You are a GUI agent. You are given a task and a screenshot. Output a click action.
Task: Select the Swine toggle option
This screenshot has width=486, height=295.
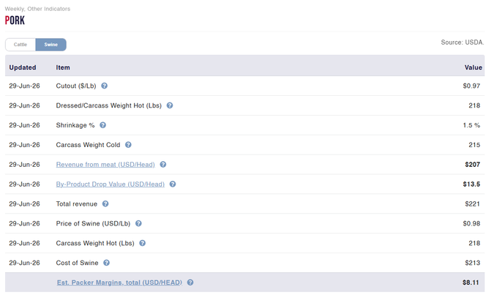click(51, 45)
